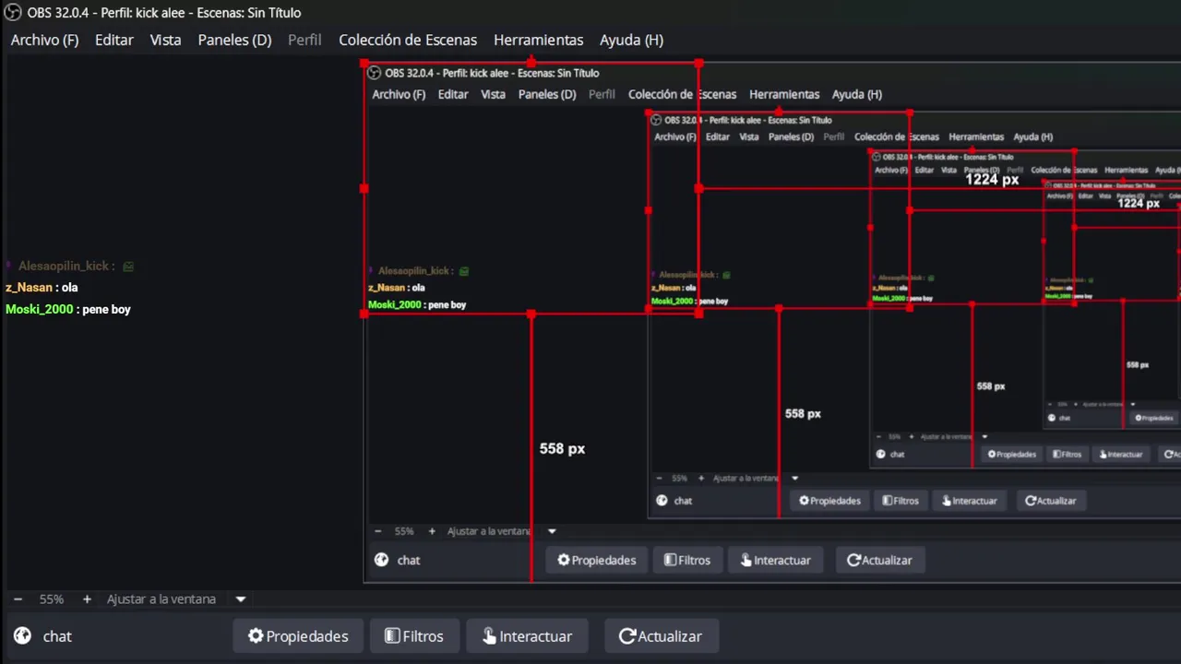The height and width of the screenshot is (664, 1181).
Task: Click z_Nasan : ola in the largest nested copy
Action: point(397,288)
